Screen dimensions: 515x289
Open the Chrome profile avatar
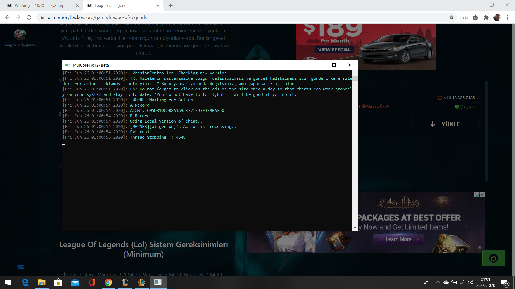click(x=497, y=17)
